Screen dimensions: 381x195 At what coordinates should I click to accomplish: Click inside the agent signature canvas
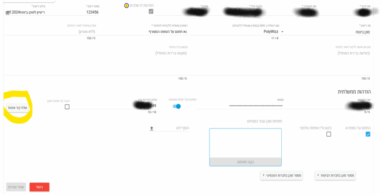(x=246, y=143)
